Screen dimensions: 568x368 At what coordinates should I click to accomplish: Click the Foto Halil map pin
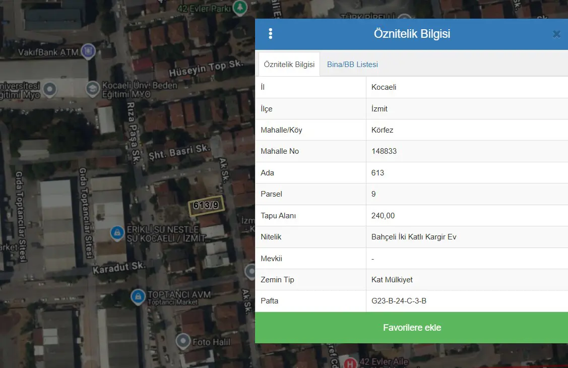coord(183,341)
